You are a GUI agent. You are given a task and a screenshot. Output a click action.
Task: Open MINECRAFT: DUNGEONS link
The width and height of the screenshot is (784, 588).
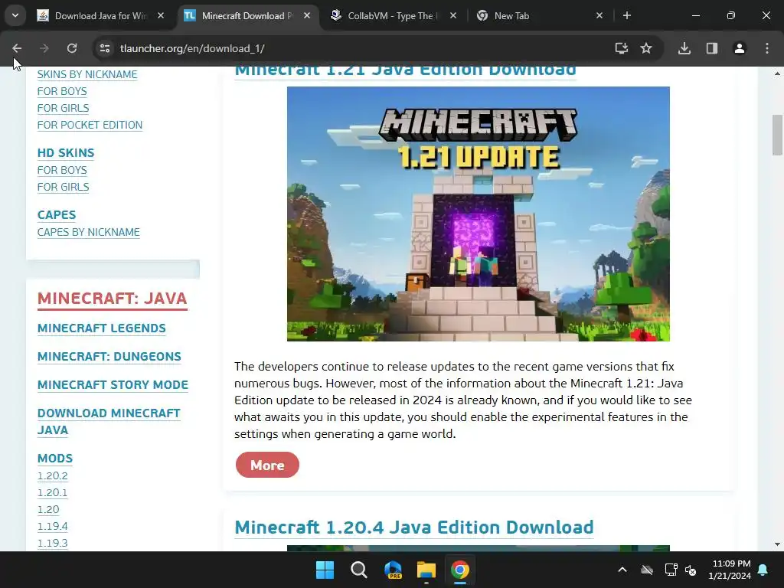pos(109,357)
